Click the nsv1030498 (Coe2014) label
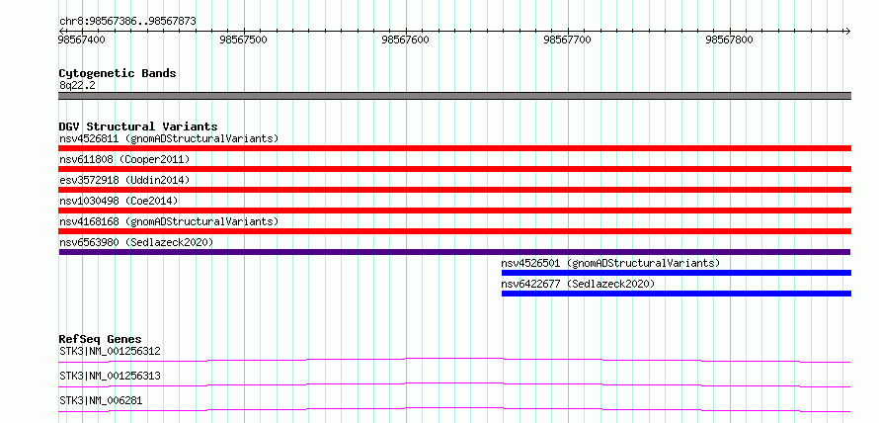The image size is (879, 423). [119, 201]
